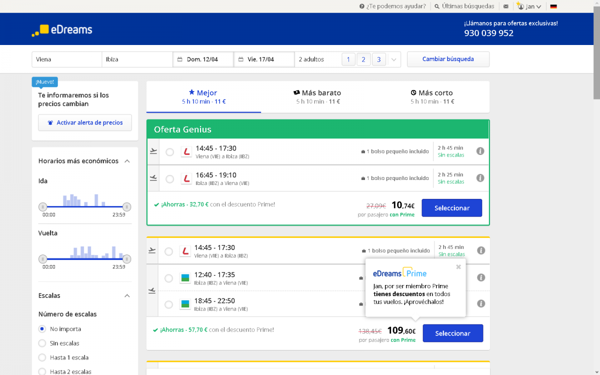Viewport: 600px width, 375px height.
Task: Open departure date calendar Dom. 12/04
Action: click(203, 59)
